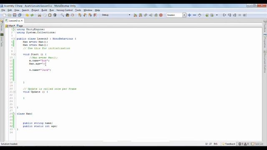Screen dimensions: 267x150
Task: Click the 'Solution loaded.' status text
Action: click(9, 144)
